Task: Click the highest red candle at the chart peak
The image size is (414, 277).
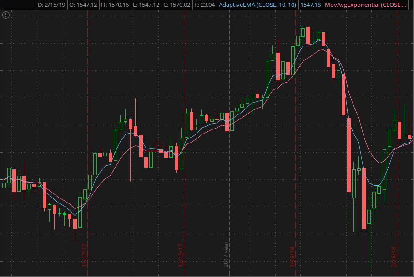Action: click(x=308, y=35)
